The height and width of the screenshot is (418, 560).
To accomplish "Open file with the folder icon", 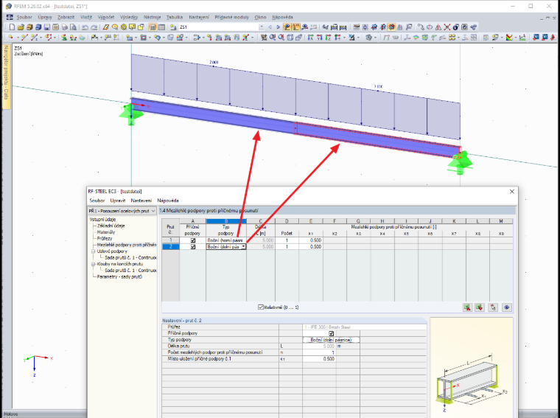I will pyautogui.click(x=21, y=27).
